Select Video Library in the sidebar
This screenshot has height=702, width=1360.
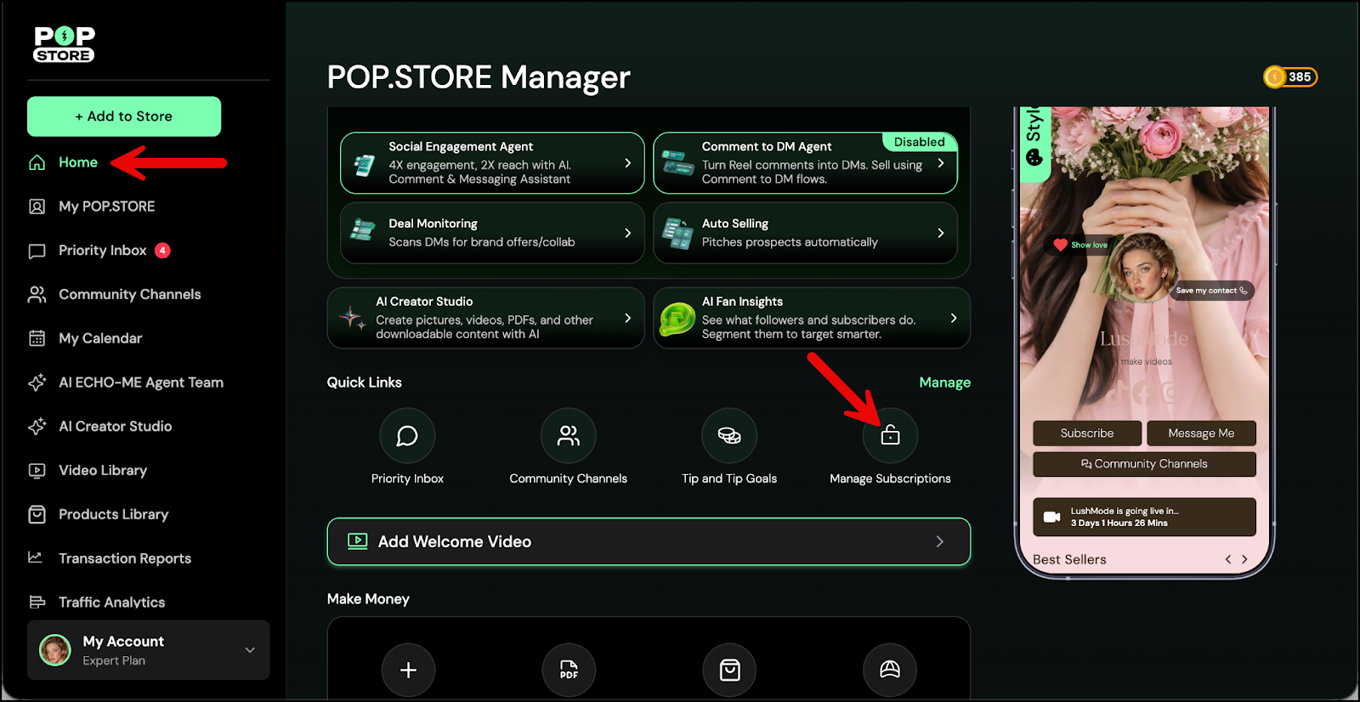coord(102,470)
